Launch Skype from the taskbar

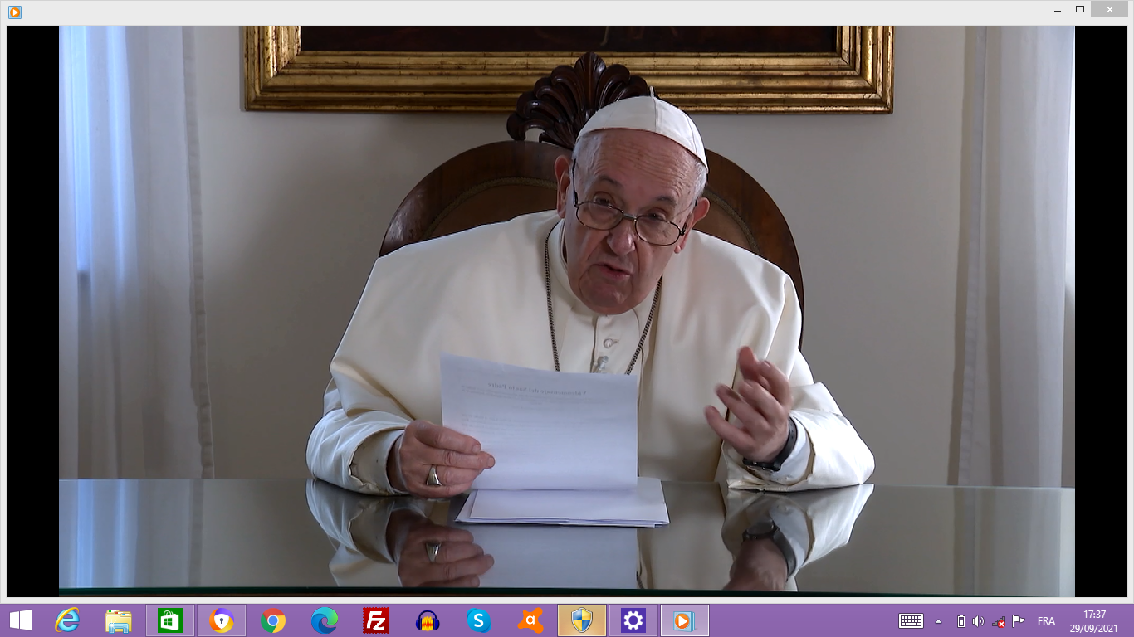pos(478,620)
